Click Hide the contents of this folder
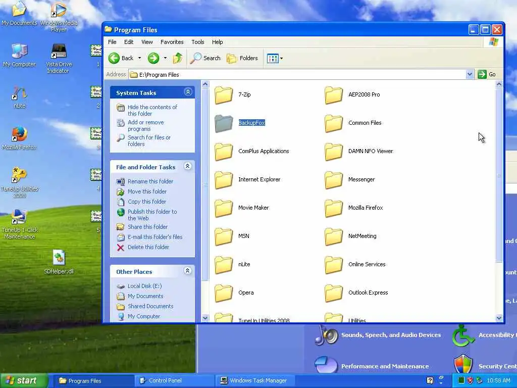517x388 pixels. (x=152, y=110)
